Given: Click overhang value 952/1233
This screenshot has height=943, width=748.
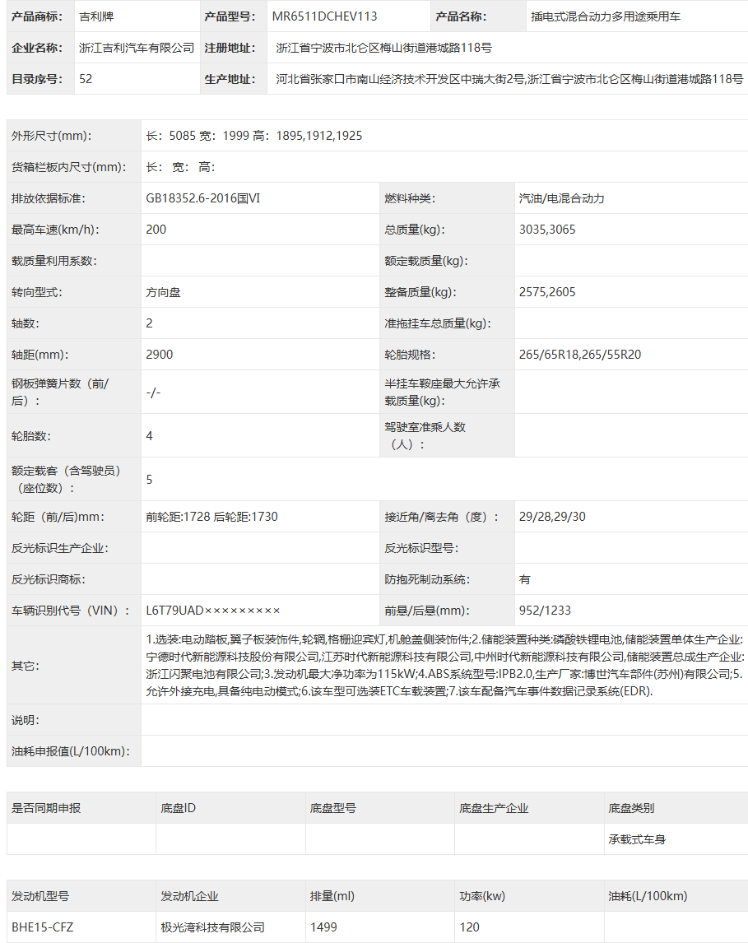Looking at the screenshot, I should click(x=545, y=611).
